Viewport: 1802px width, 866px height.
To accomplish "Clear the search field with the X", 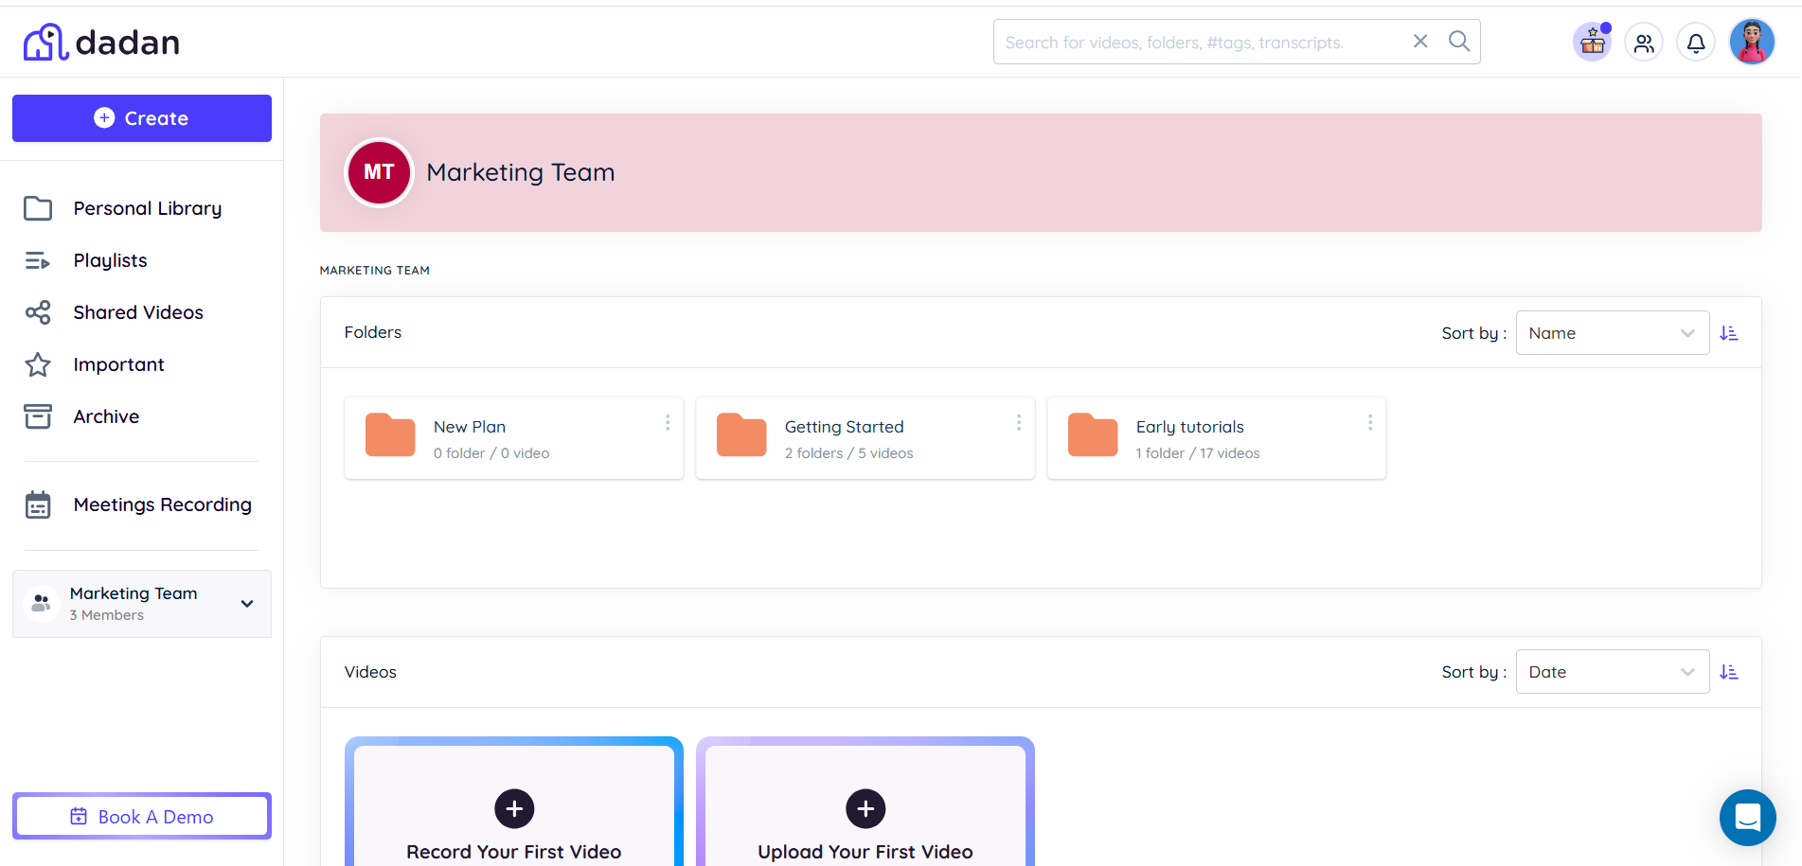I will tap(1419, 41).
